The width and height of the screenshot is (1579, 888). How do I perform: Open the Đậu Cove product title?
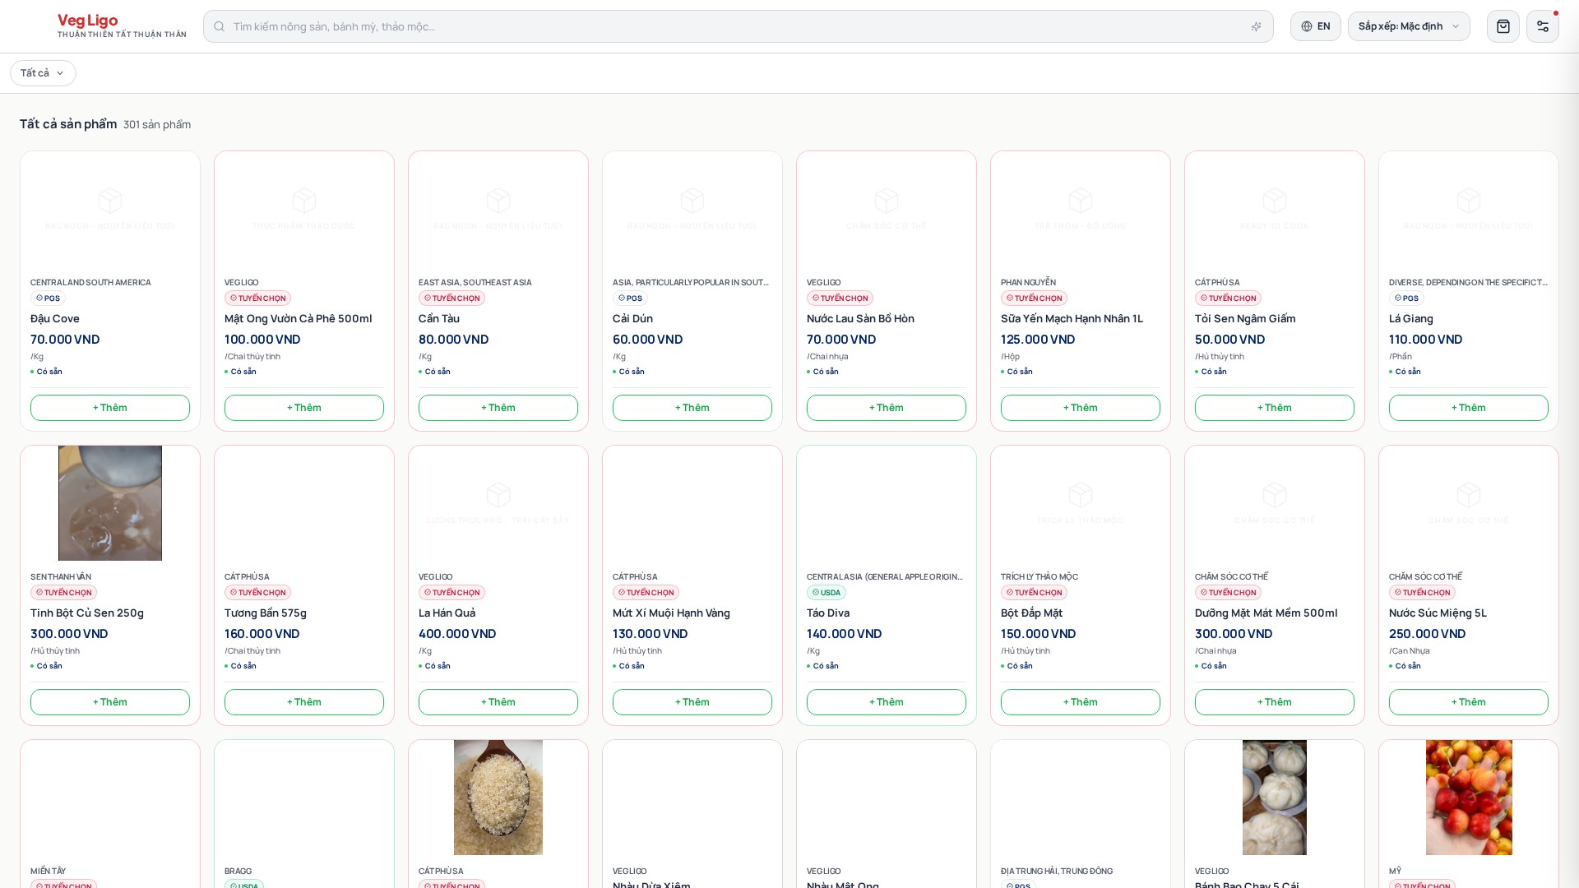coord(55,319)
